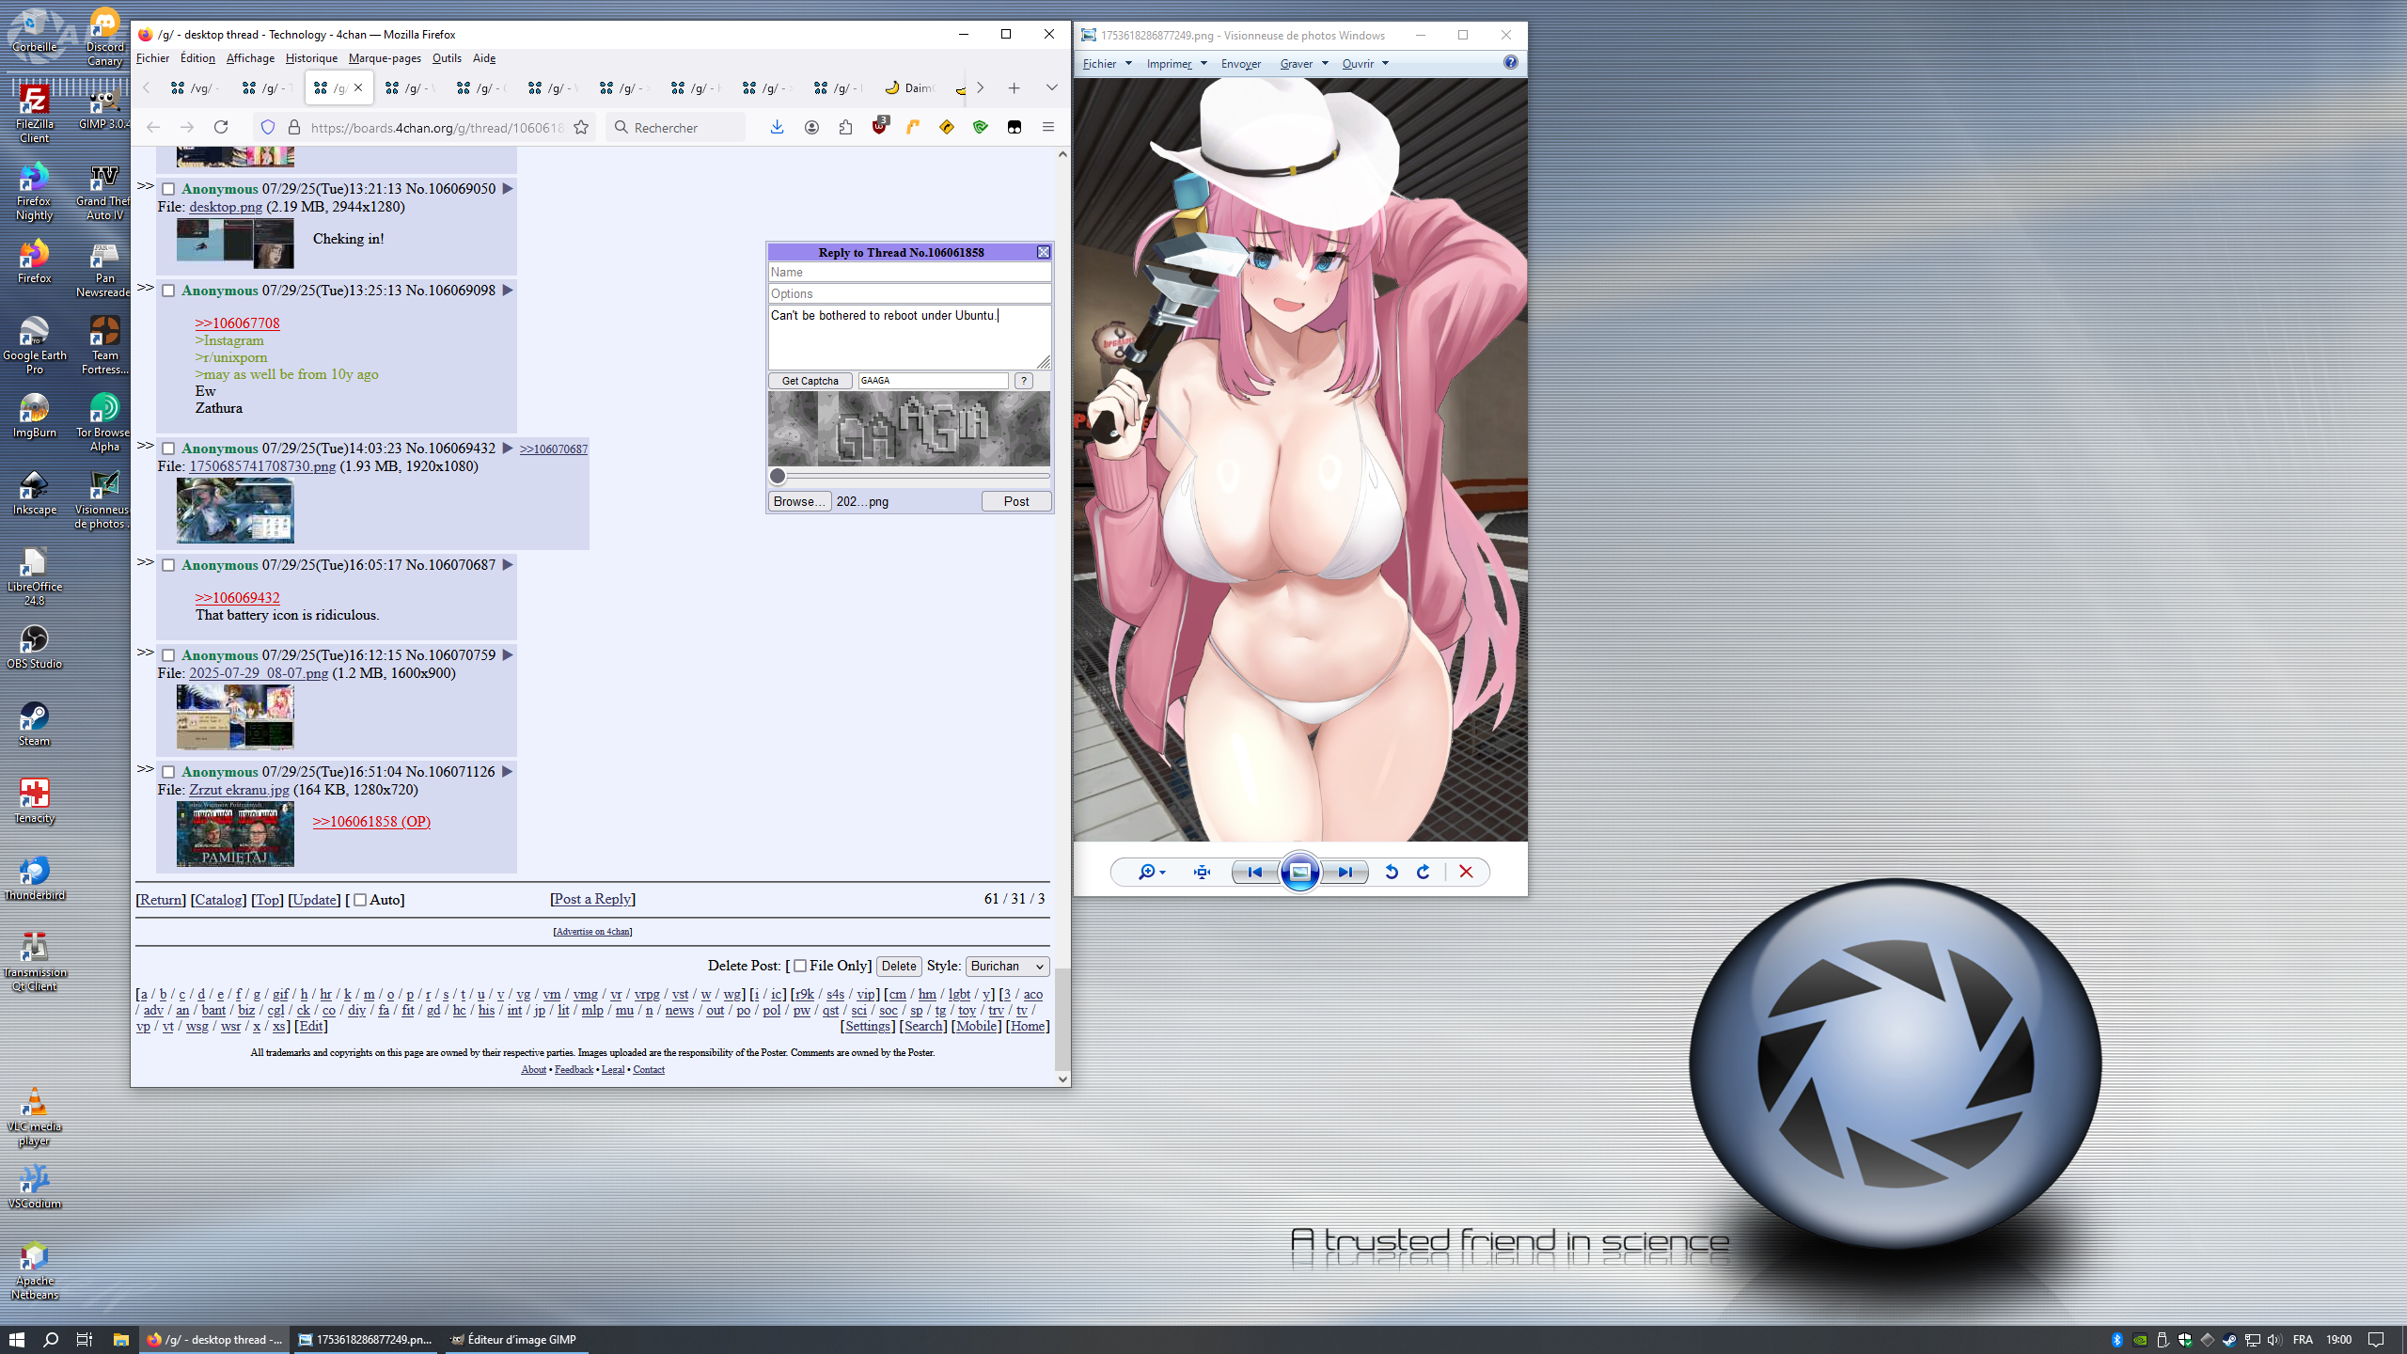Check the box for post No.106069050
Viewport: 2407px width, 1354px height.
[168, 189]
